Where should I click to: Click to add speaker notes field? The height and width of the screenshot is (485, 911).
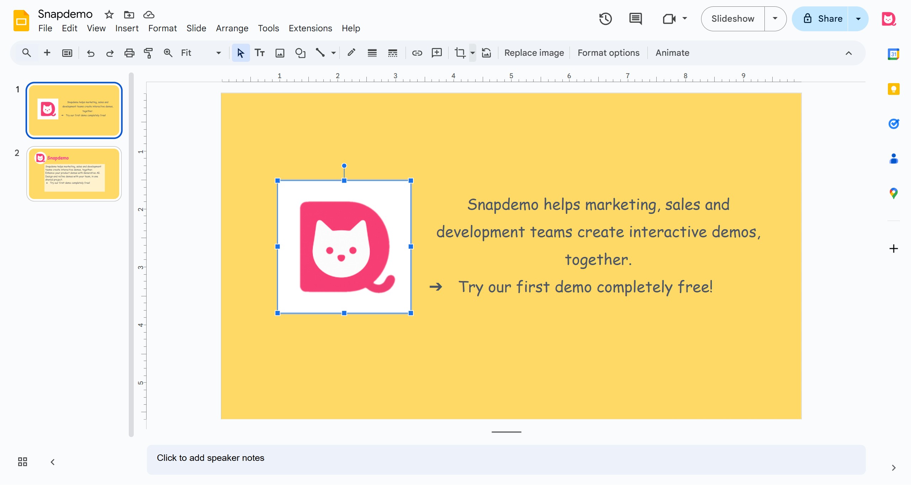point(506,459)
